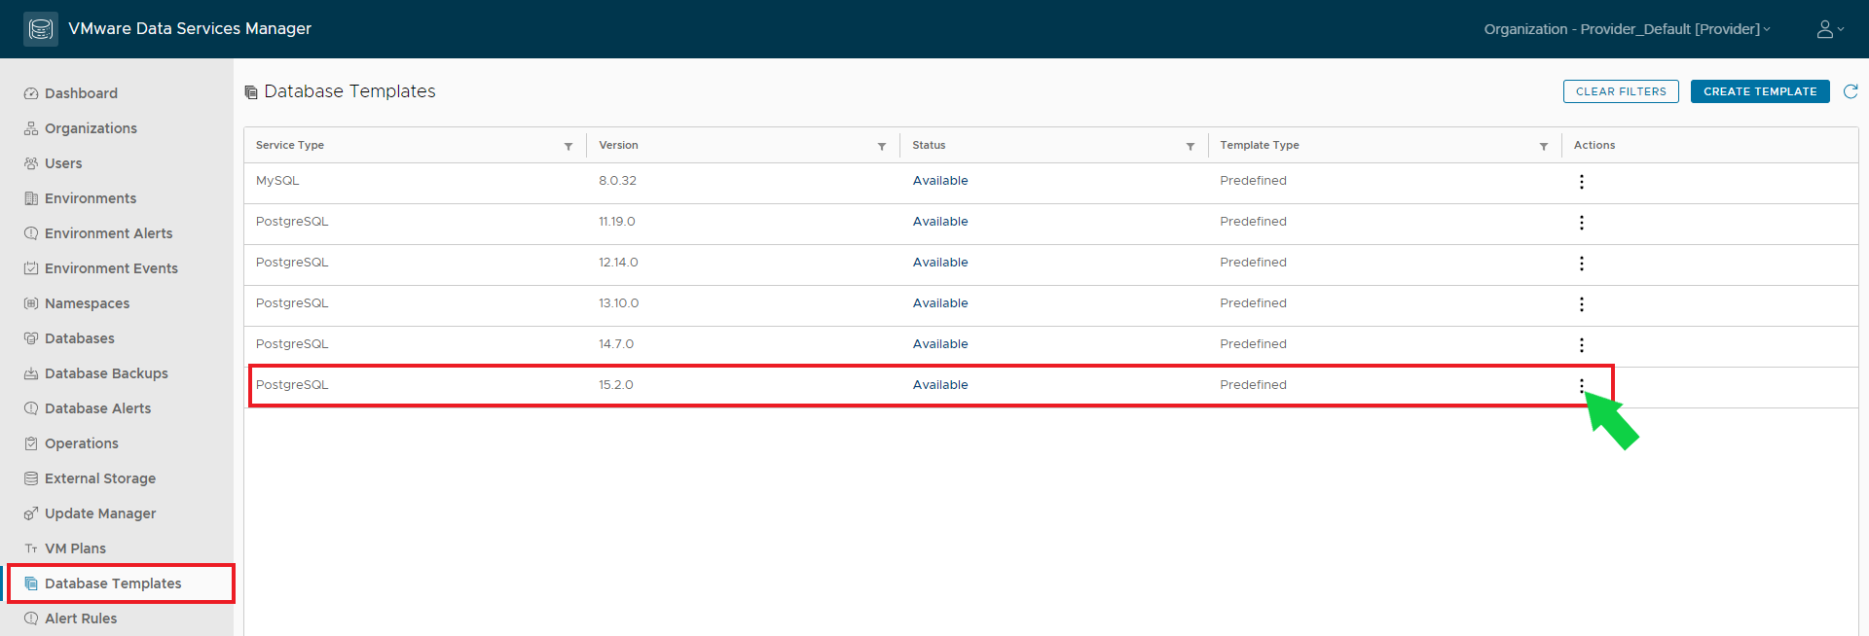Viewport: 1869px width, 636px height.
Task: Open actions menu for PostgreSQL 15.2.0
Action: 1582,386
